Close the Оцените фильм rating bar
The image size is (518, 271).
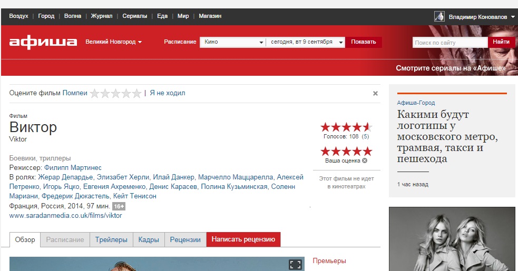(375, 94)
